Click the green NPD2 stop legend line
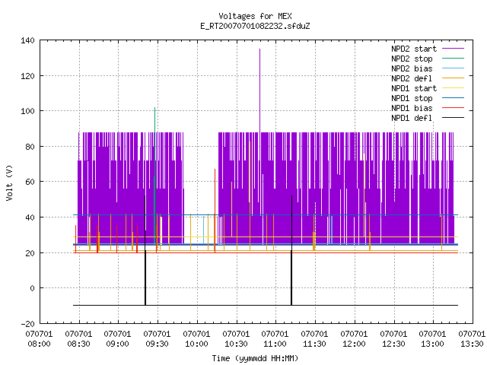Viewport: 487px width, 365px height. click(x=454, y=58)
